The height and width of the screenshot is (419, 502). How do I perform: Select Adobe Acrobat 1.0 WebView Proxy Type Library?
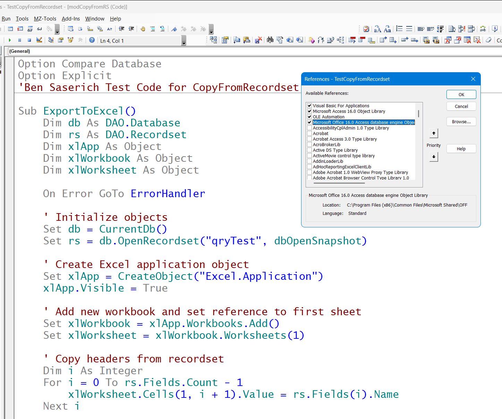point(360,172)
